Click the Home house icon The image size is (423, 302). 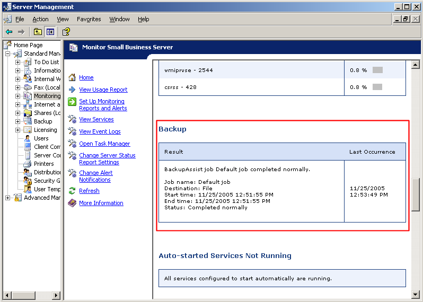coord(72,77)
